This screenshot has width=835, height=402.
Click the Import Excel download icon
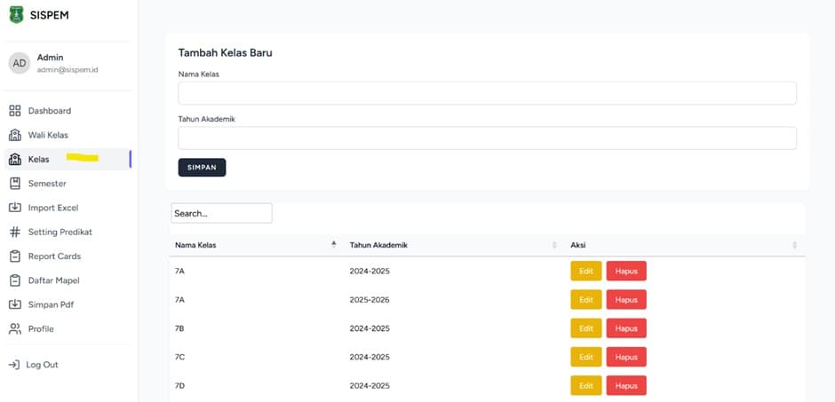tap(14, 208)
